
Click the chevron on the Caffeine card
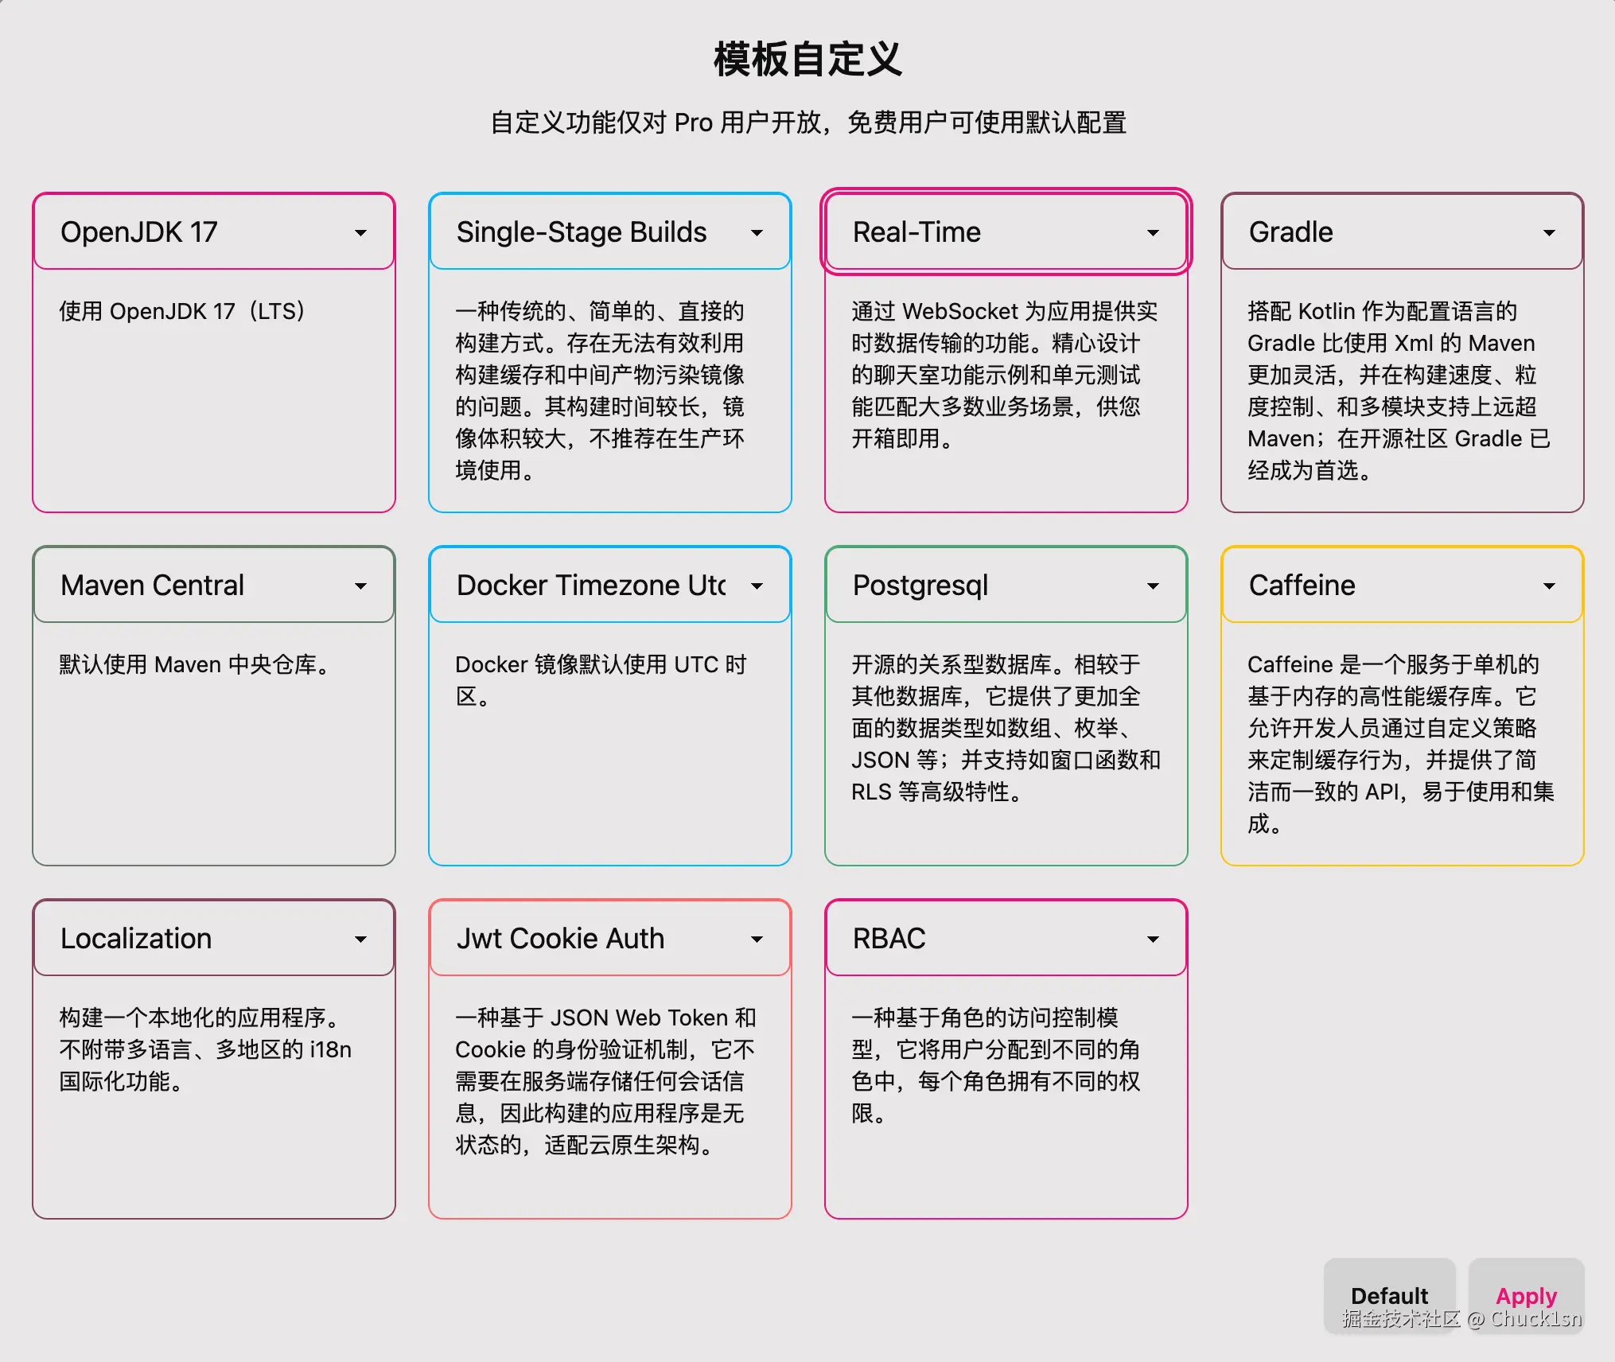(1548, 586)
